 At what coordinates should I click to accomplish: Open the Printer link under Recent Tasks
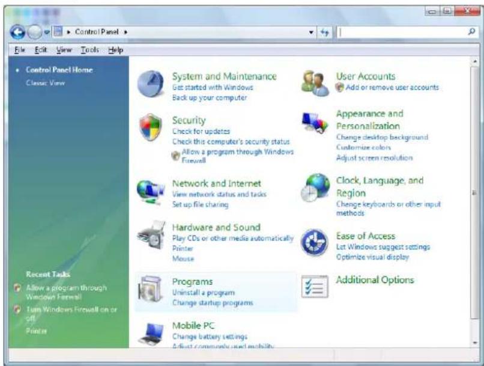coord(36,331)
